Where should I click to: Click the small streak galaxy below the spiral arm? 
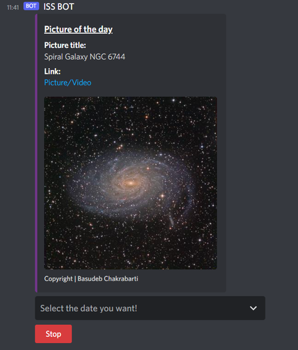point(172,222)
